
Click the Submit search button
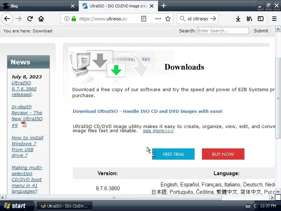261,31
